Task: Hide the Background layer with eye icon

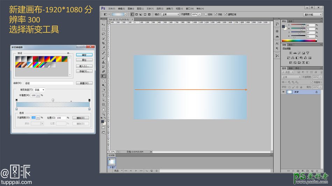Action: (x=283, y=92)
